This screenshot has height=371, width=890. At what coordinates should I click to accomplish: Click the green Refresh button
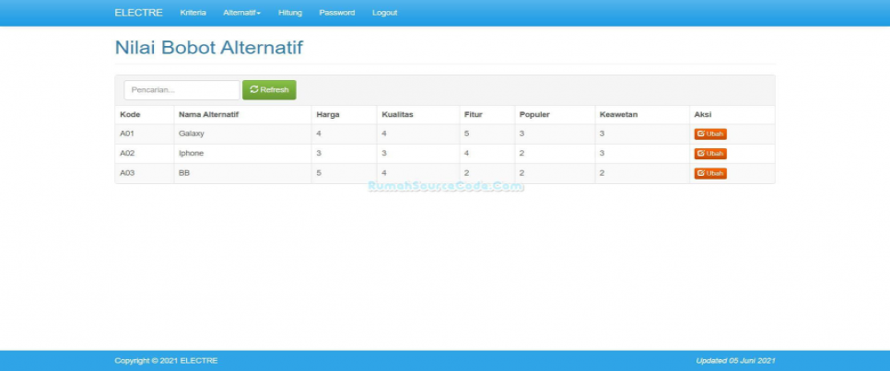(269, 89)
